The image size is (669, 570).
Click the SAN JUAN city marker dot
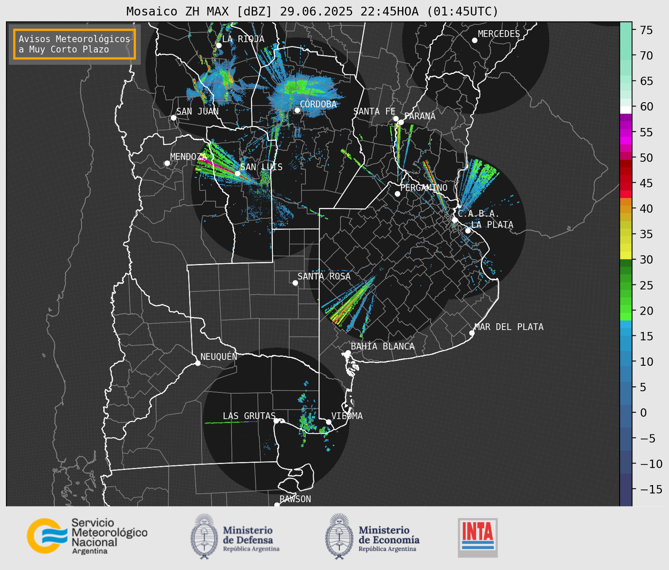173,118
